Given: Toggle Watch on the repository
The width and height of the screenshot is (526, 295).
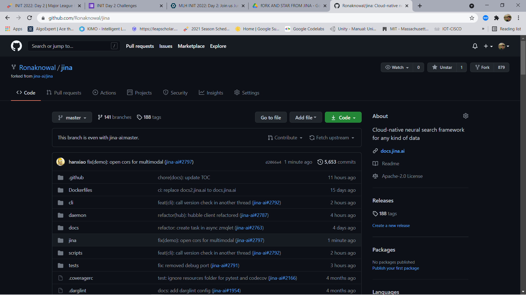Looking at the screenshot, I should [x=397, y=67].
